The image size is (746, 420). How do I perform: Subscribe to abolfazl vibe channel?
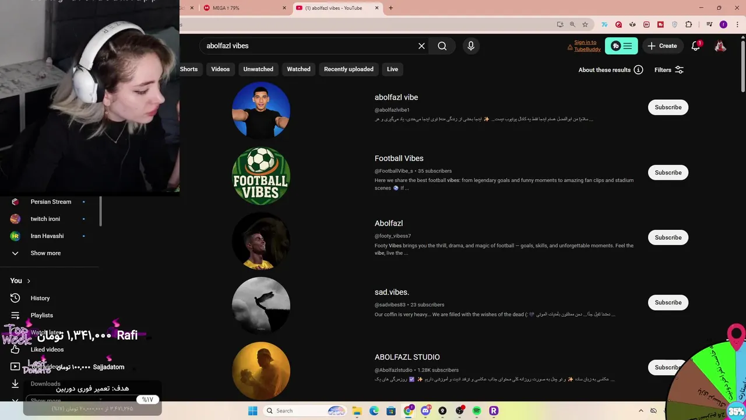[668, 107]
